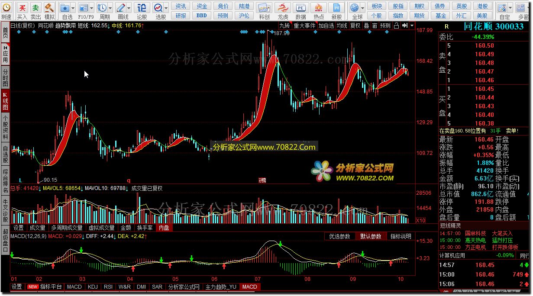The width and height of the screenshot is (533, 296).
Task: Expand the 自定 custom dropdown arrow
Action: [510, 8]
